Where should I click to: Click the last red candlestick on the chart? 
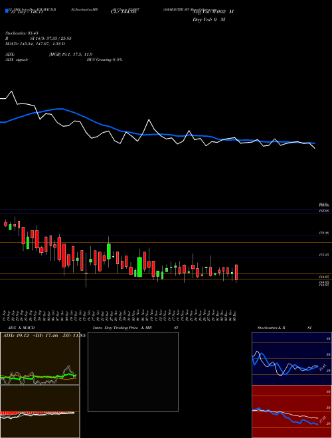tap(236, 272)
